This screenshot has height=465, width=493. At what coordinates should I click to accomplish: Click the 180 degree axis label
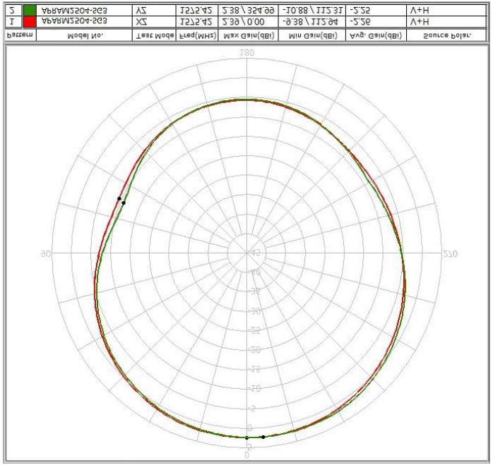point(246,53)
